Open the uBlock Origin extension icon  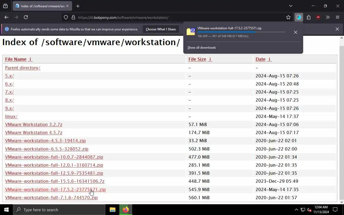click(318, 17)
